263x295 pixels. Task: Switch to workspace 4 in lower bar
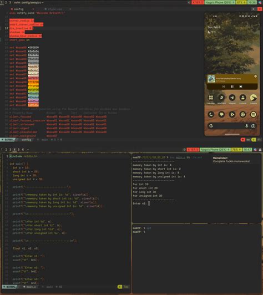(14, 150)
